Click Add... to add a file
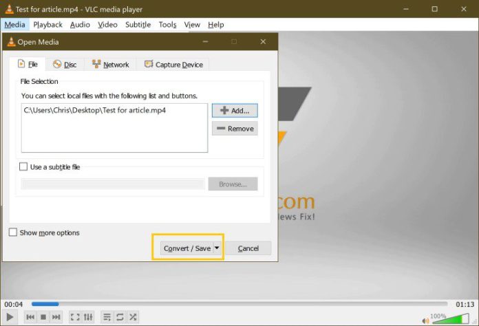Viewport: 479px width, 326px height. 235,111
